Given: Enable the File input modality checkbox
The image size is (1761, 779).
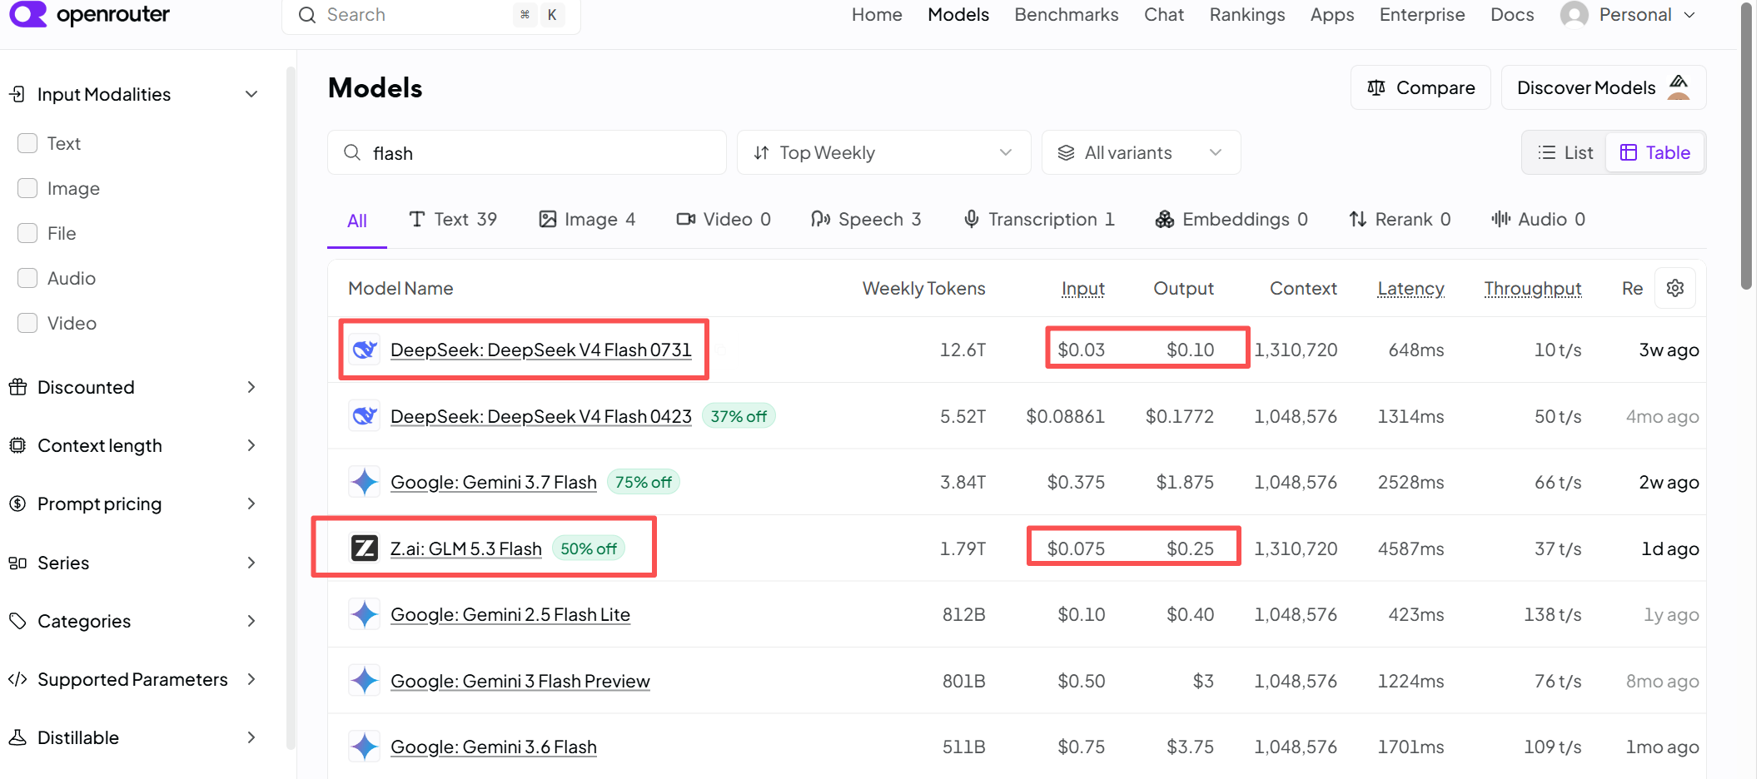Looking at the screenshot, I should coord(27,233).
